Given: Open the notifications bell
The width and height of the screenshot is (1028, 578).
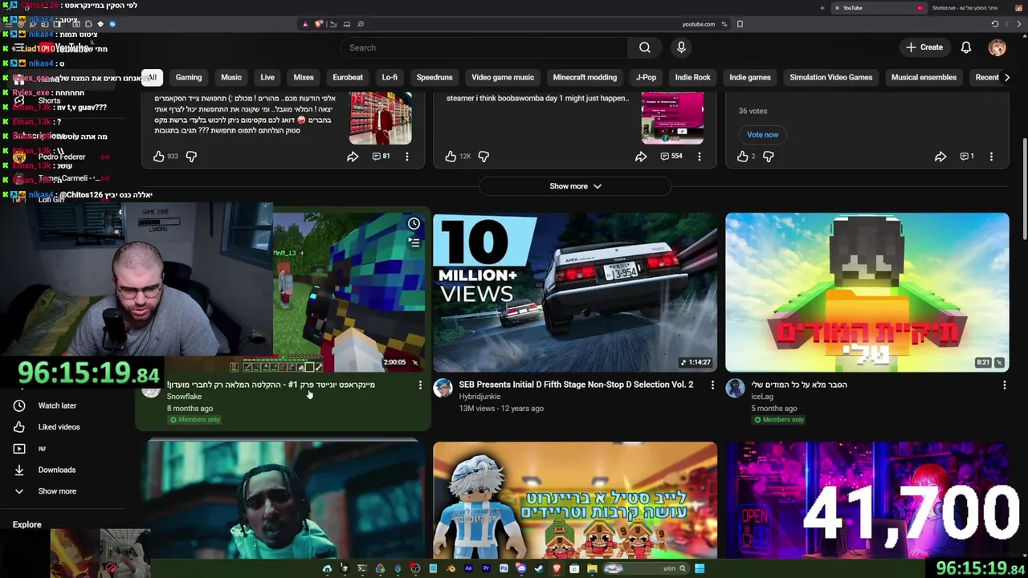Looking at the screenshot, I should (966, 47).
